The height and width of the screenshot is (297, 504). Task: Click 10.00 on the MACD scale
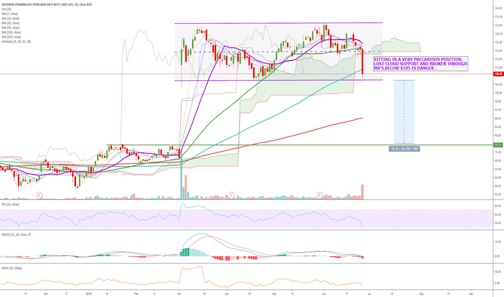[499, 242]
